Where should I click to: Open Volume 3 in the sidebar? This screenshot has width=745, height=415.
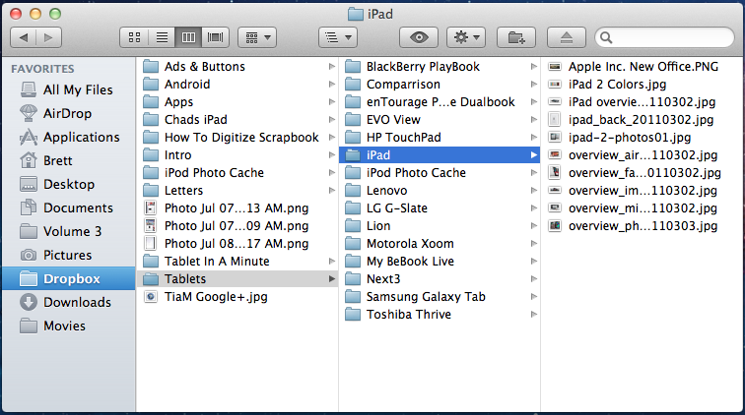click(69, 231)
